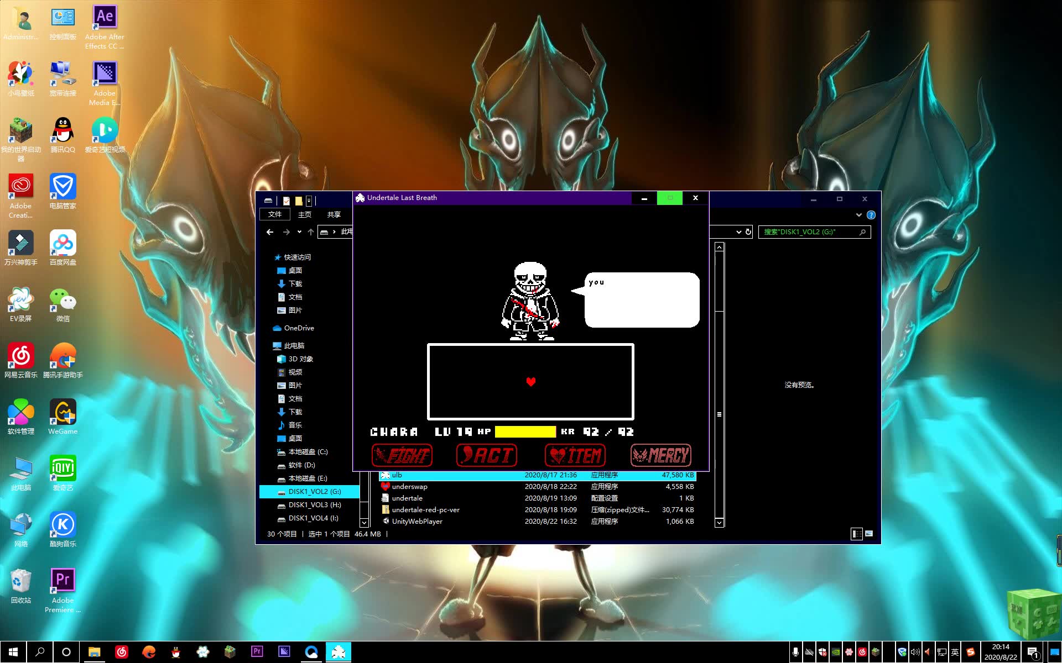The image size is (1062, 663).
Task: Select the ACT battle option
Action: pos(487,455)
